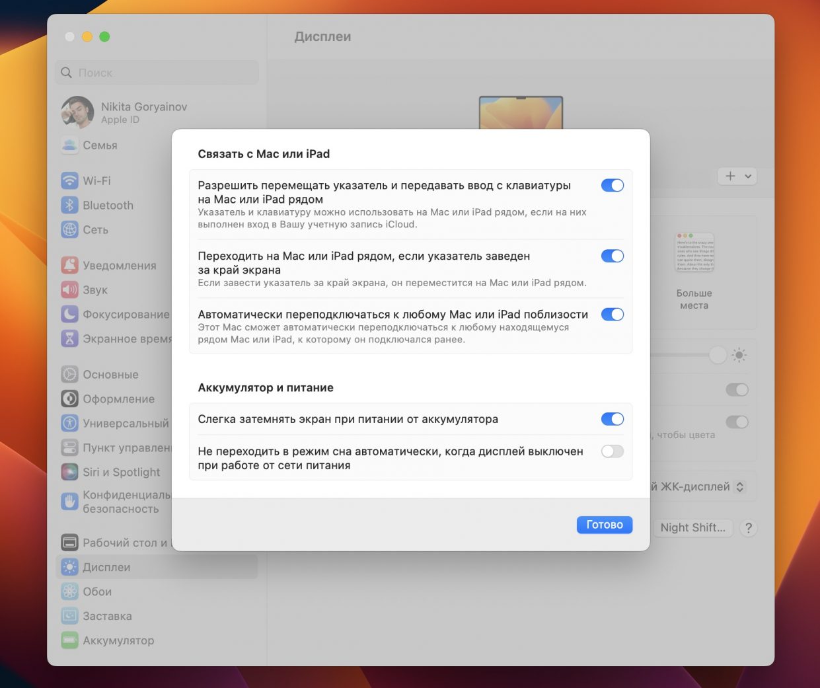The height and width of the screenshot is (688, 820).
Task: Open the Уведомления bell icon
Action: click(x=69, y=265)
